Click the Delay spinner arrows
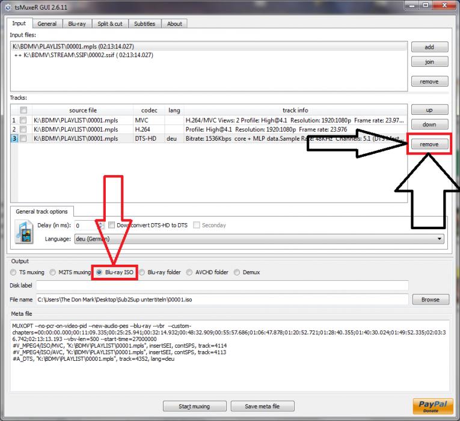 click(101, 226)
